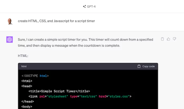Click the user profile avatar photo
184x109 pixels.
10,21
